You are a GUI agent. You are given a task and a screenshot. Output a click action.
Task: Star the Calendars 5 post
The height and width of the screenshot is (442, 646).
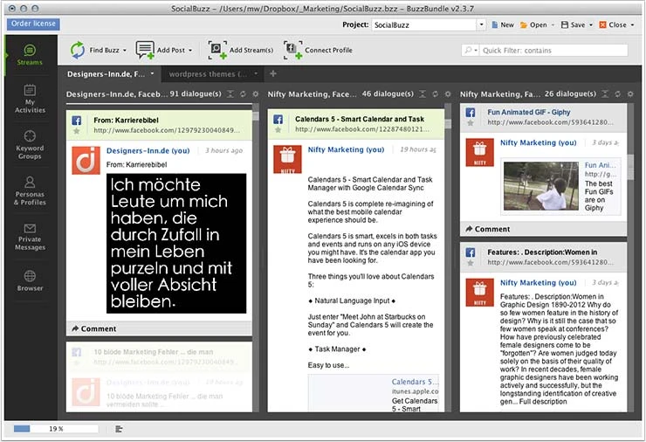(278, 130)
